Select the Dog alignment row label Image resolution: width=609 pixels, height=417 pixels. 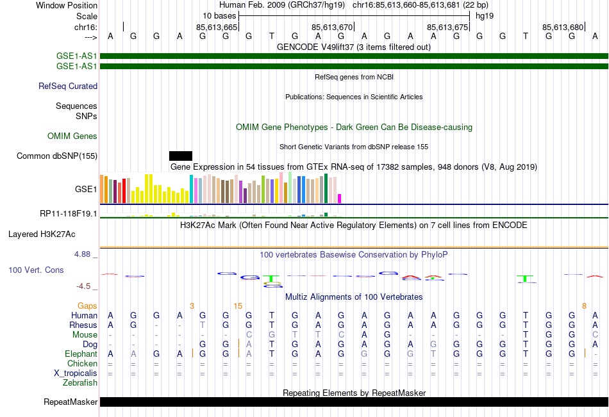pos(90,345)
